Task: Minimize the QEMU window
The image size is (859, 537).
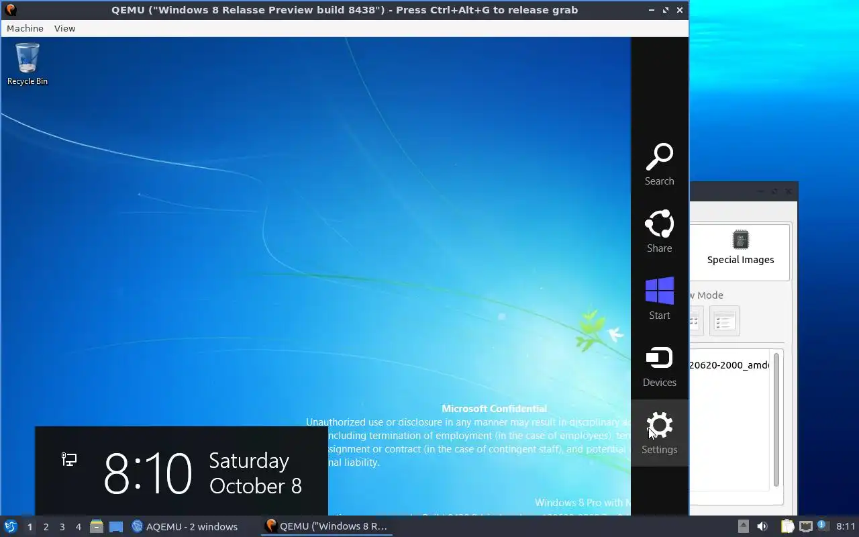Action: [652, 10]
